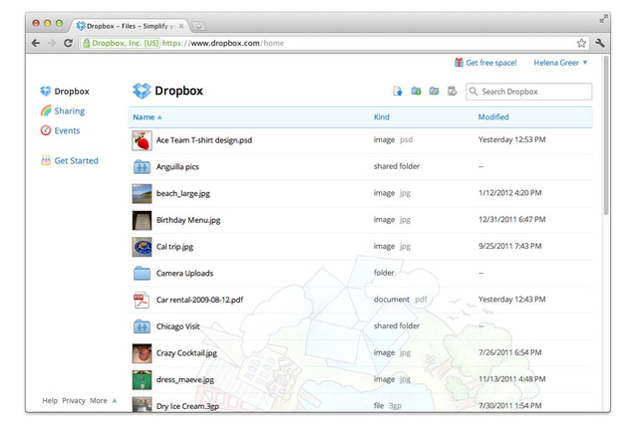This screenshot has width=638, height=424.
Task: Sort the file list by Kind
Action: coord(381,117)
